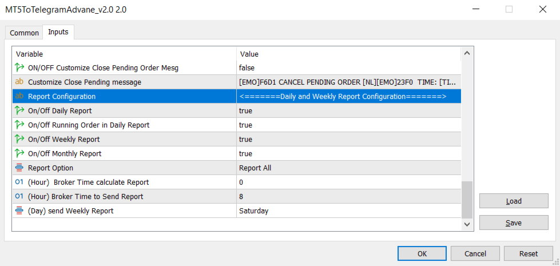This screenshot has height=266, width=560.
Task: Click the string icon beside Customize Close Pending message
Action: pyautogui.click(x=19, y=82)
